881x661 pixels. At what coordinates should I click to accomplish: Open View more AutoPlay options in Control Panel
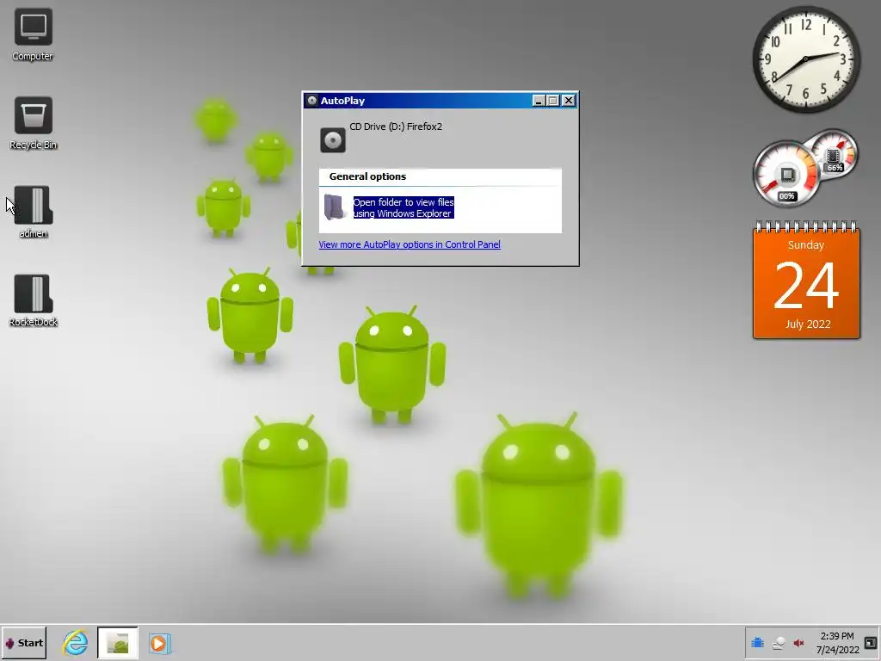pyautogui.click(x=409, y=244)
